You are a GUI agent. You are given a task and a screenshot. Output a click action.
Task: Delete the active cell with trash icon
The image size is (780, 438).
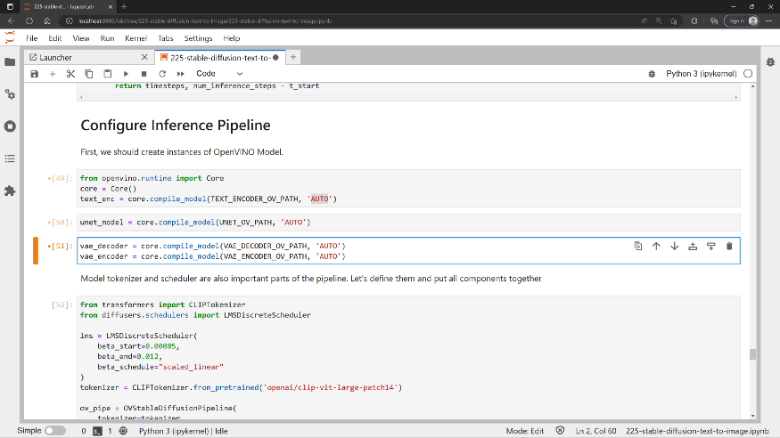(729, 247)
